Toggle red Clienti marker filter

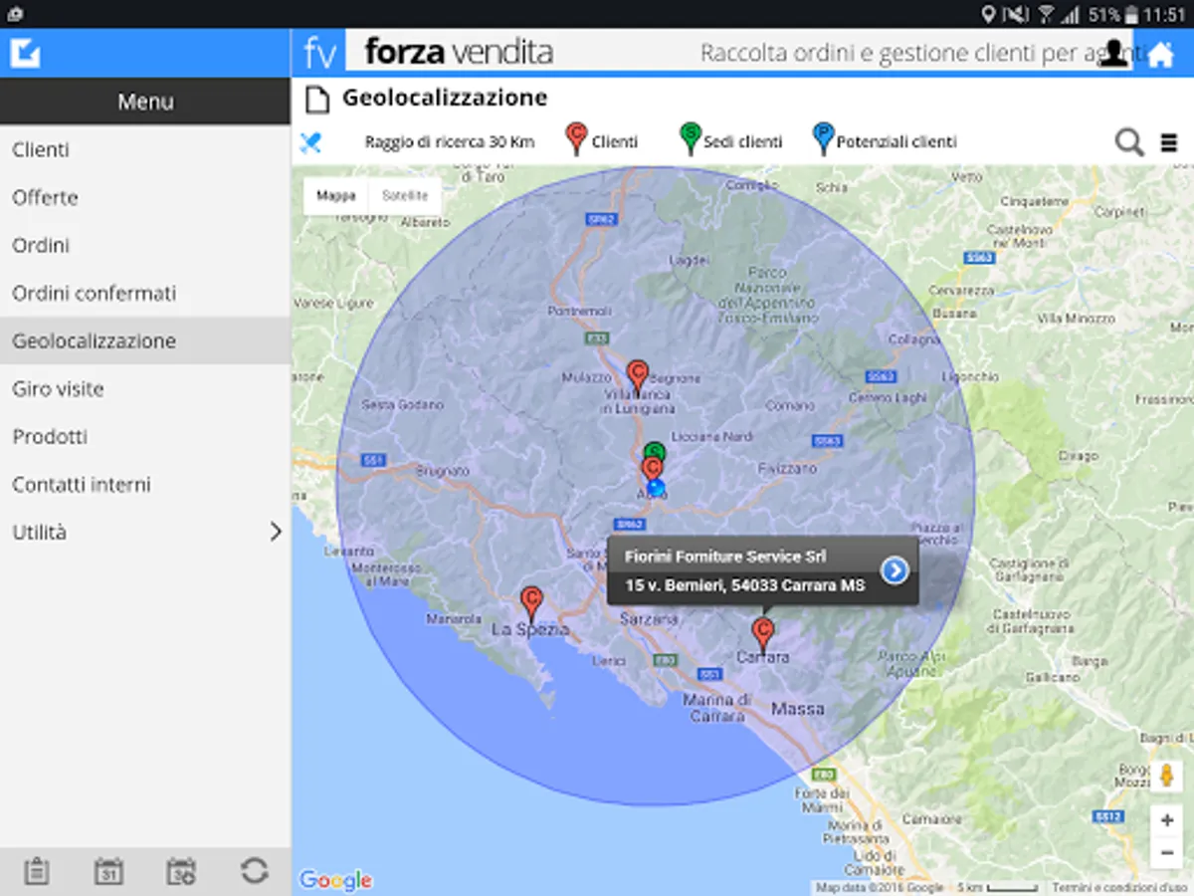pyautogui.click(x=576, y=139)
